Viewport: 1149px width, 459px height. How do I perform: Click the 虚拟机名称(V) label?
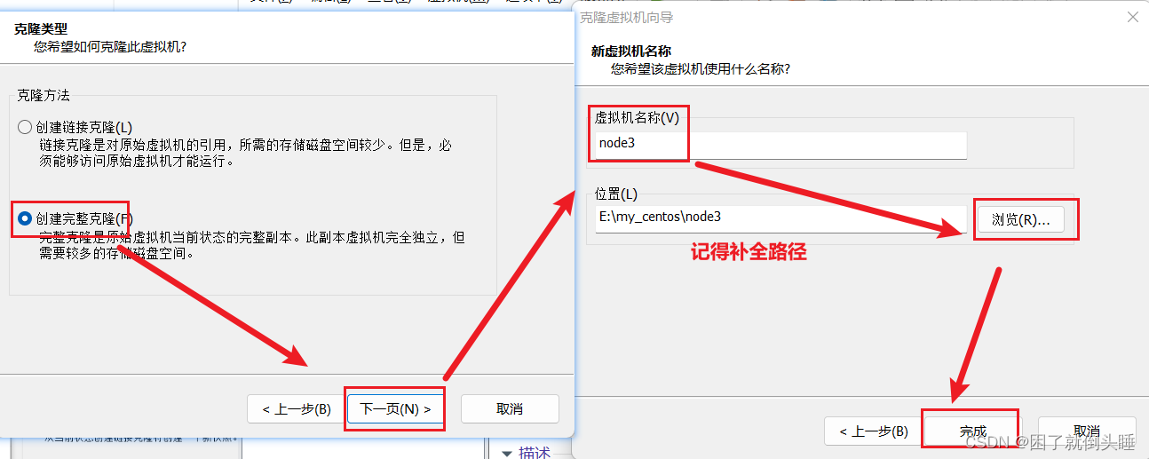coord(636,118)
